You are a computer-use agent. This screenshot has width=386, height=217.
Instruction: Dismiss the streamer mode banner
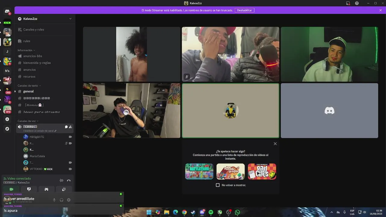click(381, 10)
